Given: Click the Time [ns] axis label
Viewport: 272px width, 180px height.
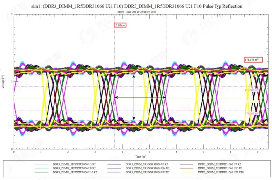Looking at the screenshot, I should coord(141,157).
